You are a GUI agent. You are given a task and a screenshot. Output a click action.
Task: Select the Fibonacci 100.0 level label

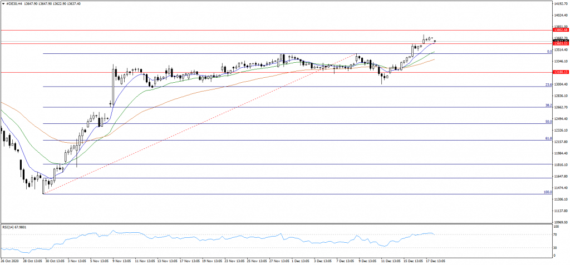coord(547,192)
